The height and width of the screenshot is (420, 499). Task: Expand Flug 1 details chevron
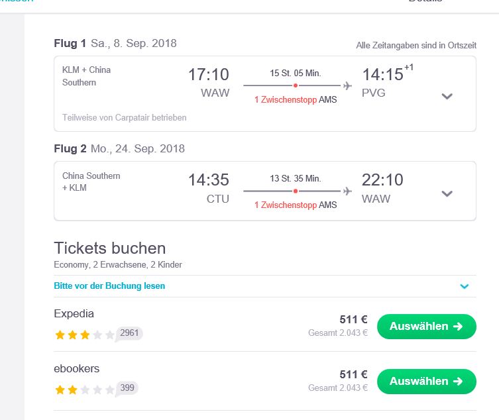[x=447, y=96]
